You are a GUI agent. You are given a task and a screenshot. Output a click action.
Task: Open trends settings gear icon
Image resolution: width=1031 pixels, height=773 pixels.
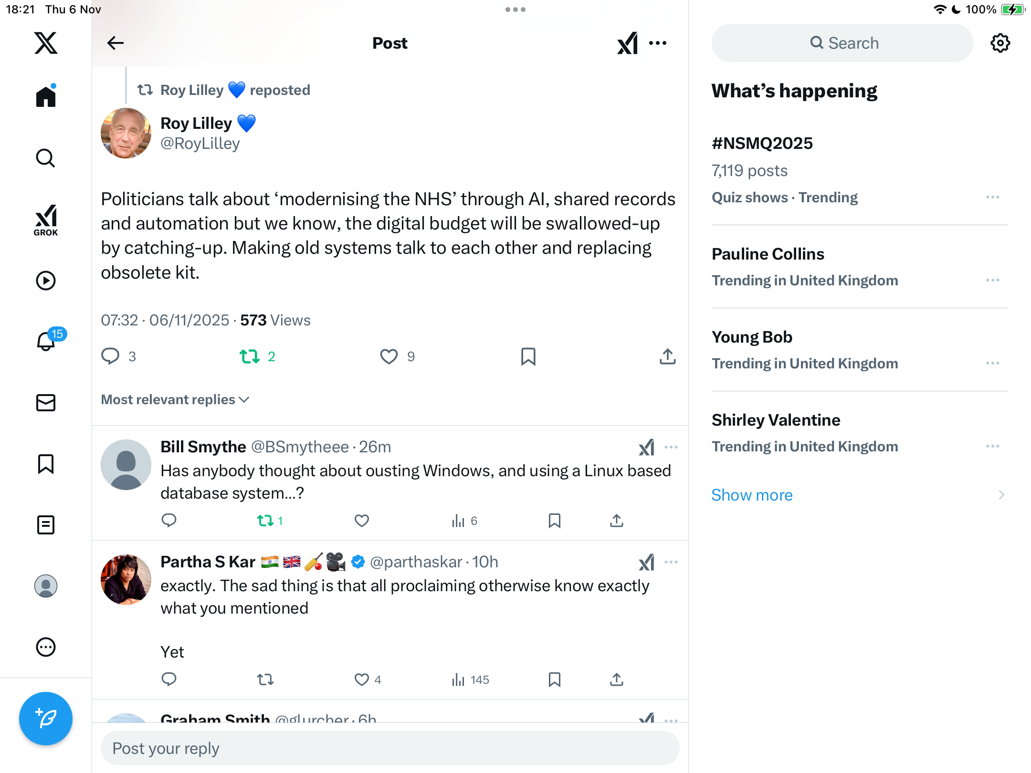1000,43
